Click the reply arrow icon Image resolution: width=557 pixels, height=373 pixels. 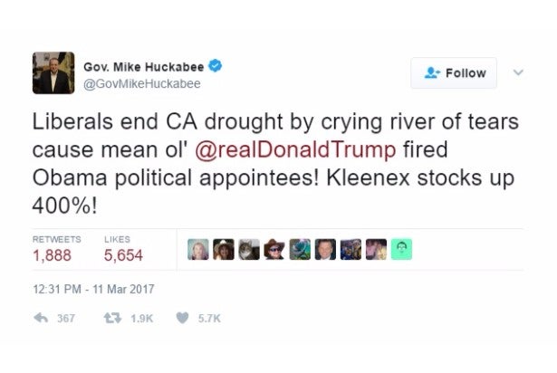click(x=40, y=318)
